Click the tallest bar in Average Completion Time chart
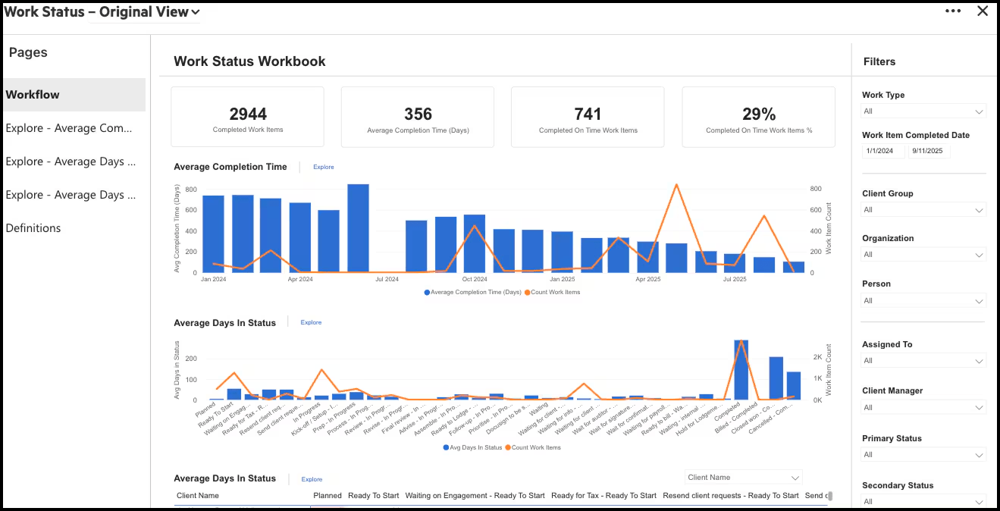Image resolution: width=1000 pixels, height=511 pixels. pyautogui.click(x=358, y=228)
